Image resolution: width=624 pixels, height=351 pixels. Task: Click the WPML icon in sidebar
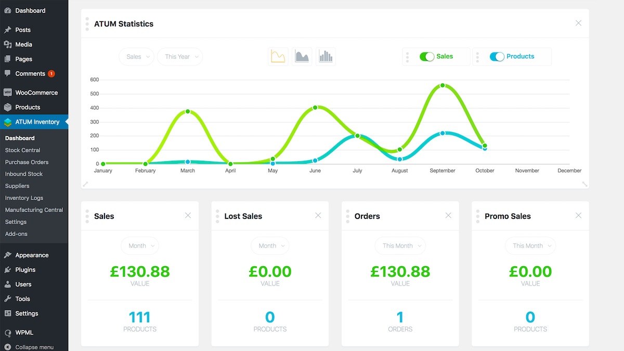point(7,333)
